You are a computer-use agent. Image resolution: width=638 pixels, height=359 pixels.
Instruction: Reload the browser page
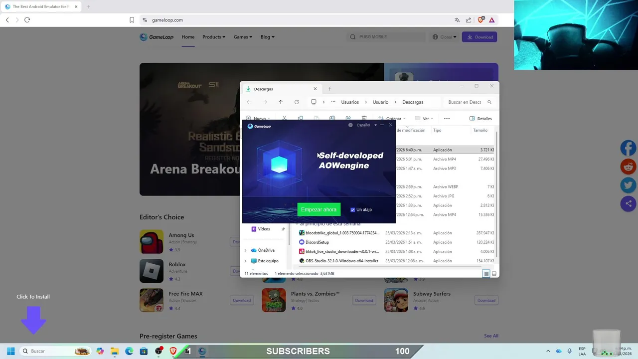(x=27, y=20)
